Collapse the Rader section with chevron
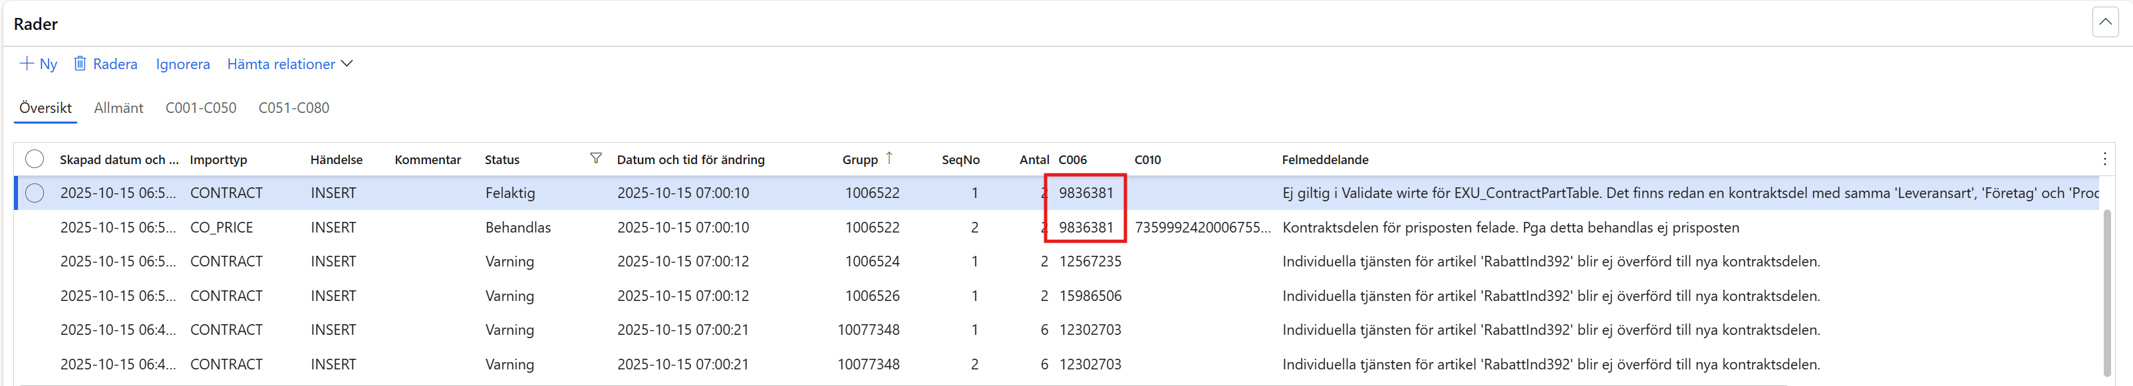Screen dimensions: 2133x386 click(2105, 23)
